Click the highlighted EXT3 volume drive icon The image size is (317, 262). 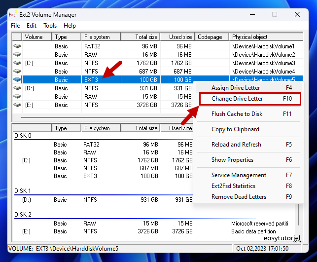[x=17, y=79]
